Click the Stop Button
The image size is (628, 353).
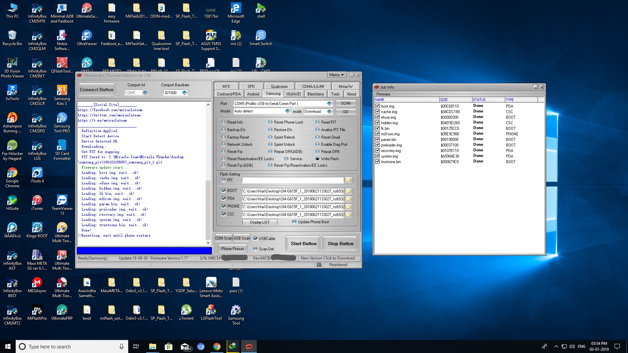pyautogui.click(x=340, y=244)
